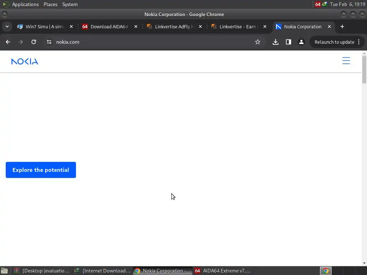Go back to previous page
Screen dimensions: 367x275
point(8,42)
